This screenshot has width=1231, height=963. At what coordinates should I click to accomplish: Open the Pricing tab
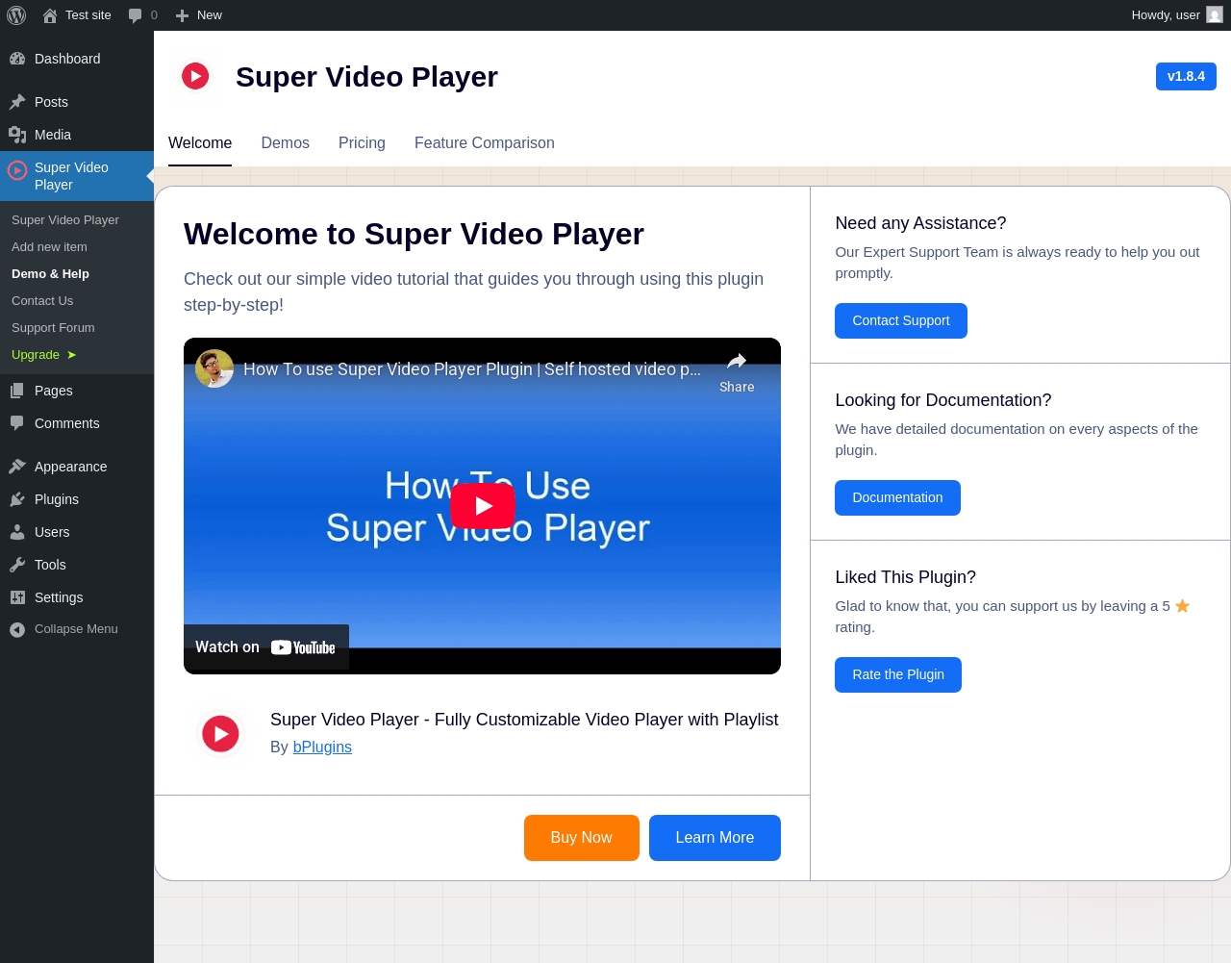(x=362, y=143)
